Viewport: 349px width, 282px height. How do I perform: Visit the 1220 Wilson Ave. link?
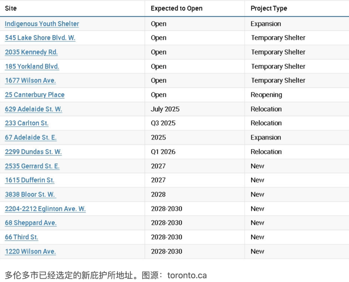click(x=30, y=251)
